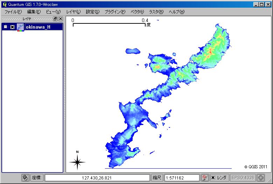Click the okinawa_H raster layer icon
Viewport: 273px width, 184px height.
tap(21, 27)
